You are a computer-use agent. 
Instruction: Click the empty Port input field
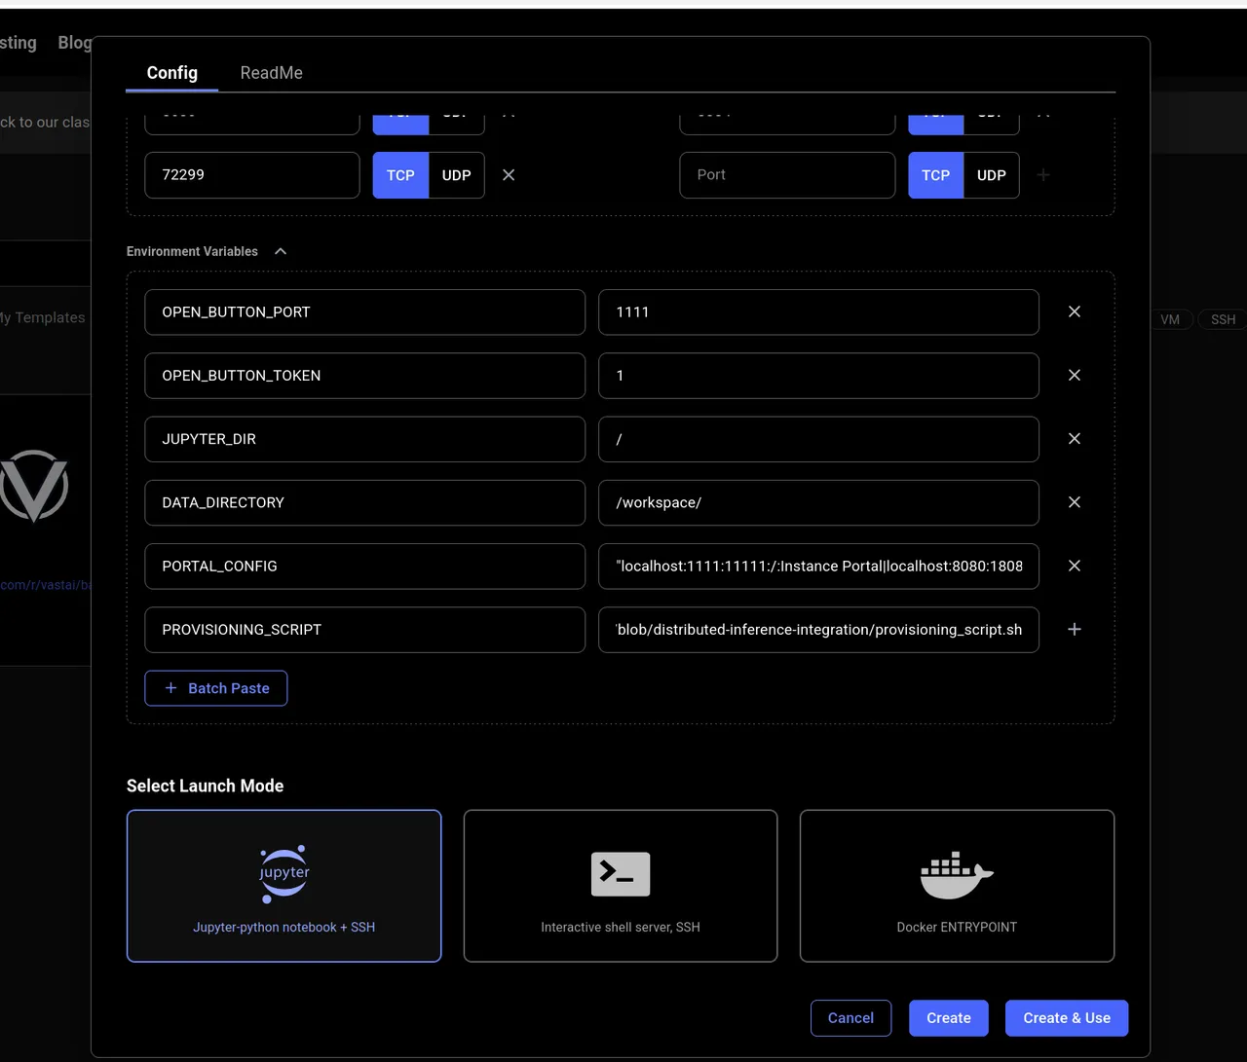(787, 175)
